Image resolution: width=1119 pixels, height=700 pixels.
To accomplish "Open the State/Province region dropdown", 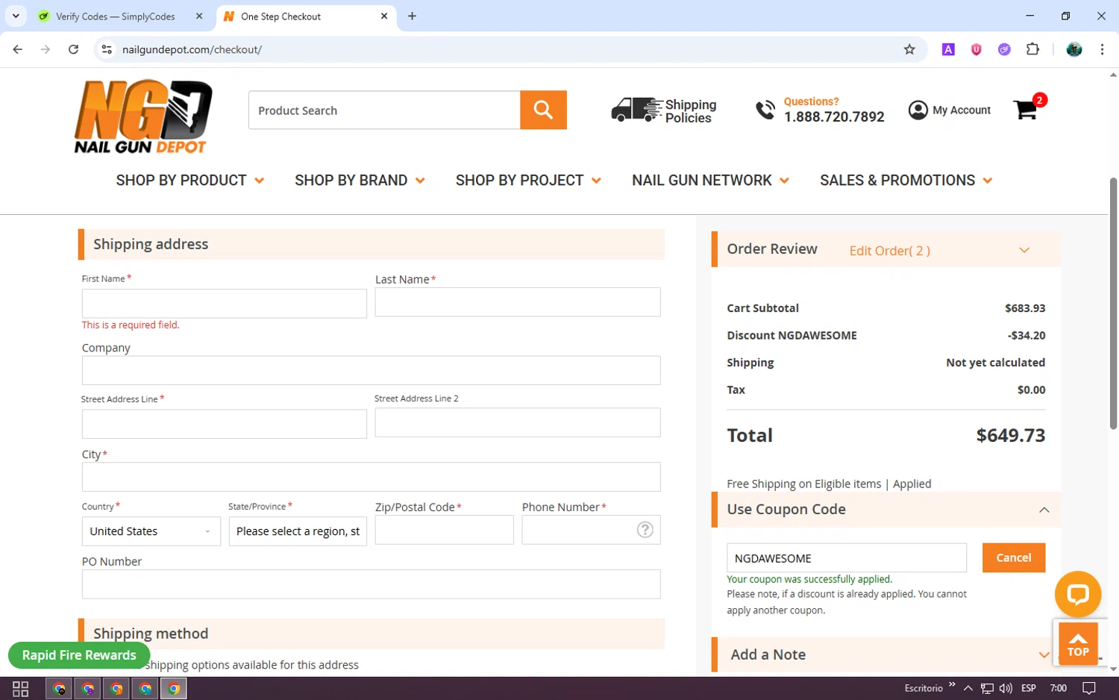I will click(298, 531).
